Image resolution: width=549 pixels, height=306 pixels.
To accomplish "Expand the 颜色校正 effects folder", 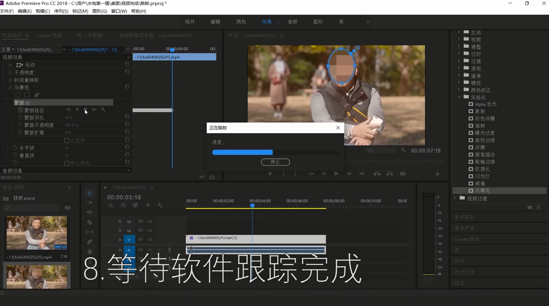I will (459, 90).
